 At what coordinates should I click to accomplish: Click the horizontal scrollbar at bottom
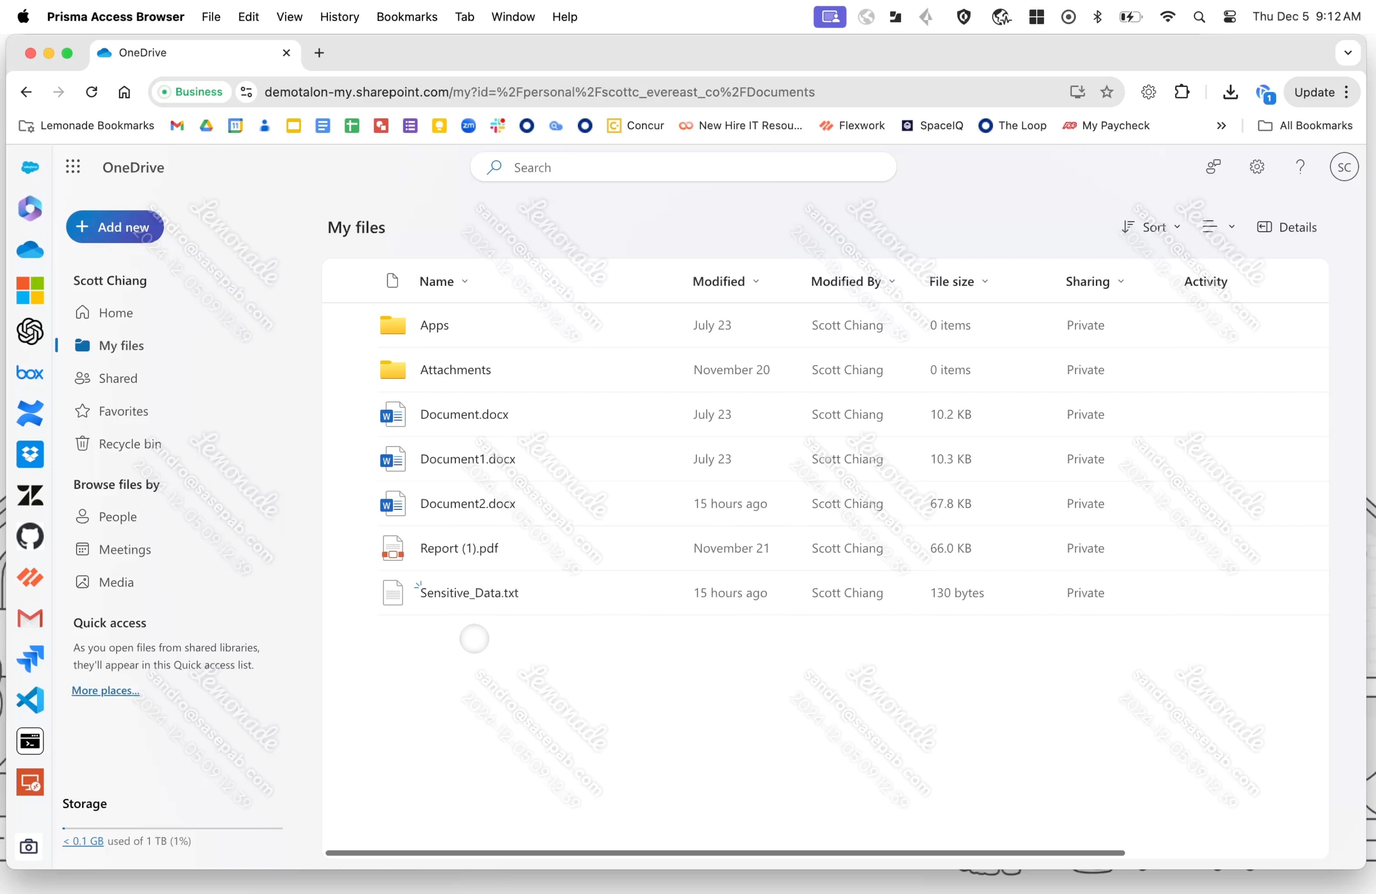[724, 853]
